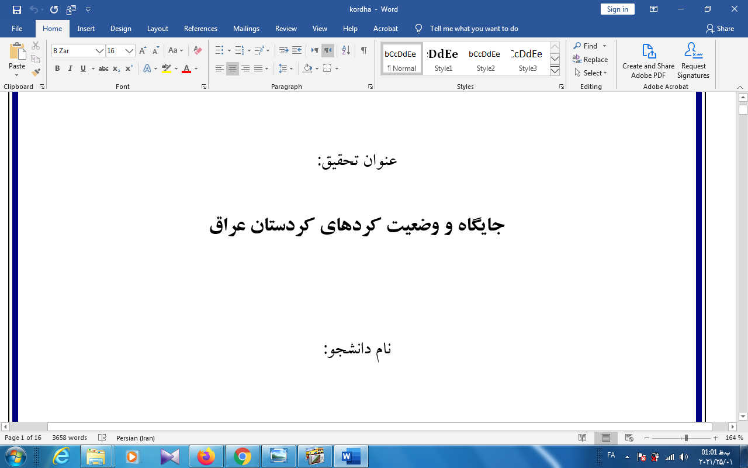Apply Superscript formatting
Viewport: 748px width, 468px height.
tap(129, 68)
